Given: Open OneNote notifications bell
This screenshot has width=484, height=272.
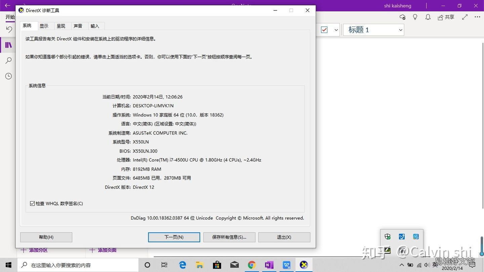Looking at the screenshot, I should 428,17.
